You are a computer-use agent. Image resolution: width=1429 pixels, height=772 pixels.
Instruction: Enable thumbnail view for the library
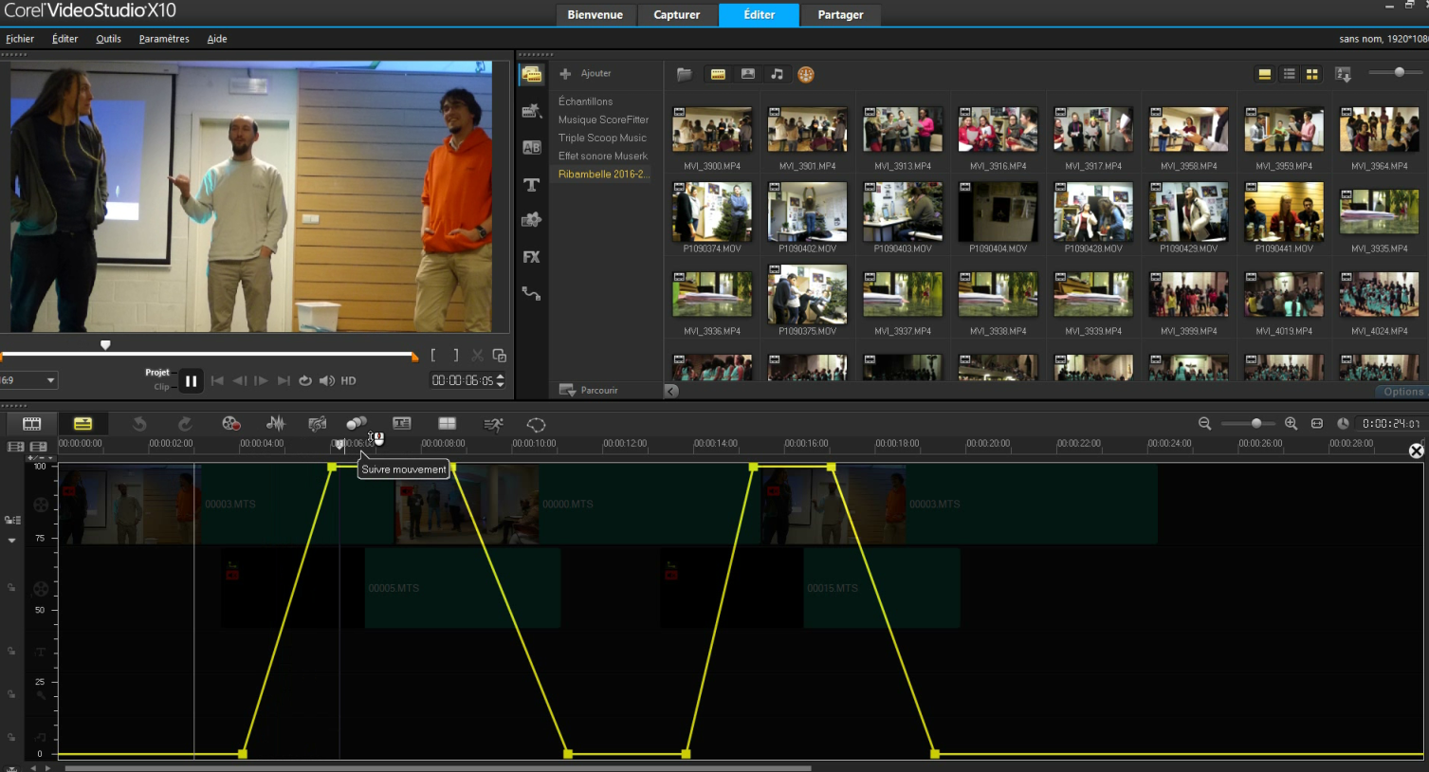click(x=1312, y=74)
